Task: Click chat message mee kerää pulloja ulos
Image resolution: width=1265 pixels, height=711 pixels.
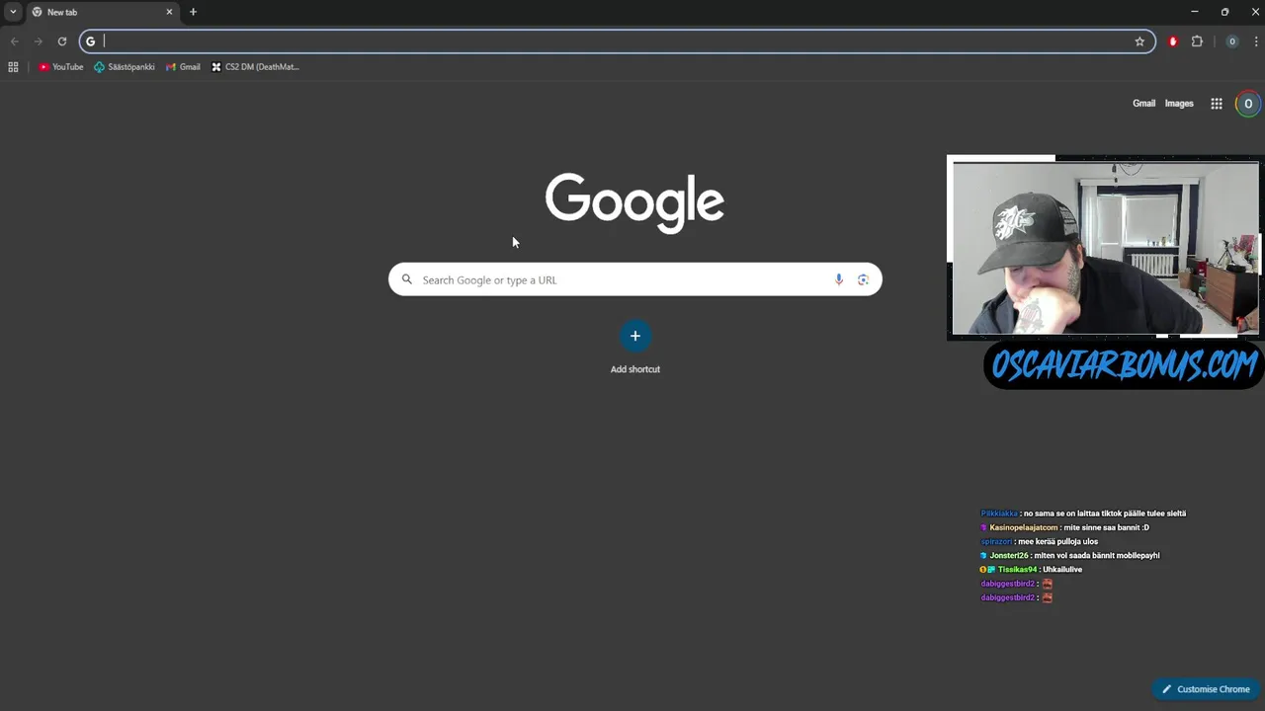Action: [1057, 541]
